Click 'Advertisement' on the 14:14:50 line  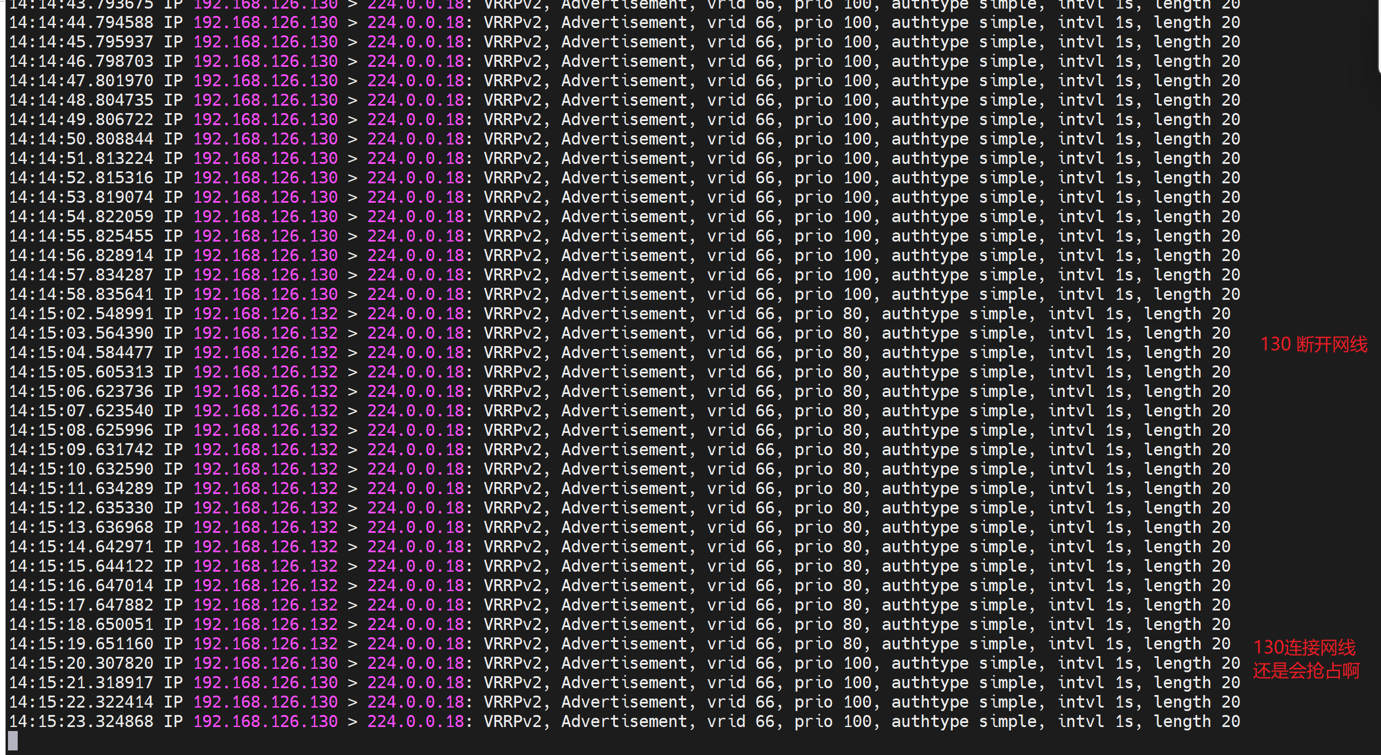coord(624,139)
